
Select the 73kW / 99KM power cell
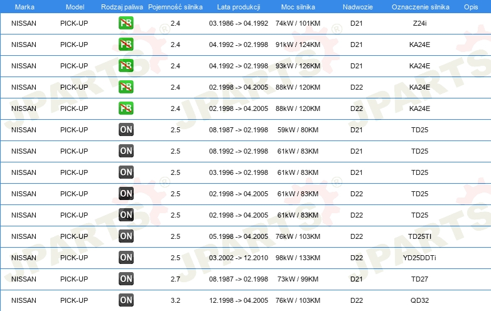tap(298, 279)
